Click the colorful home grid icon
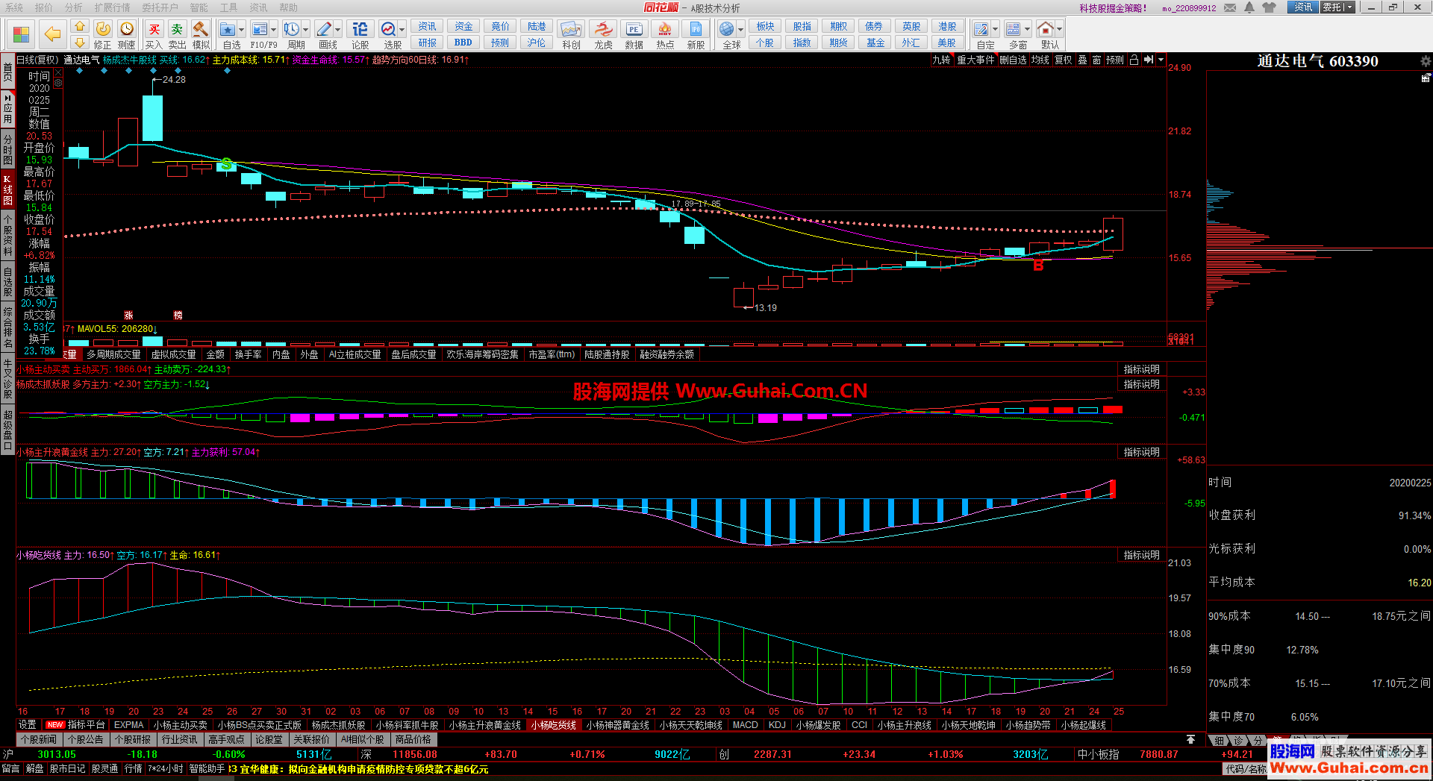Viewport: 1433px width, 781px height. pyautogui.click(x=21, y=34)
